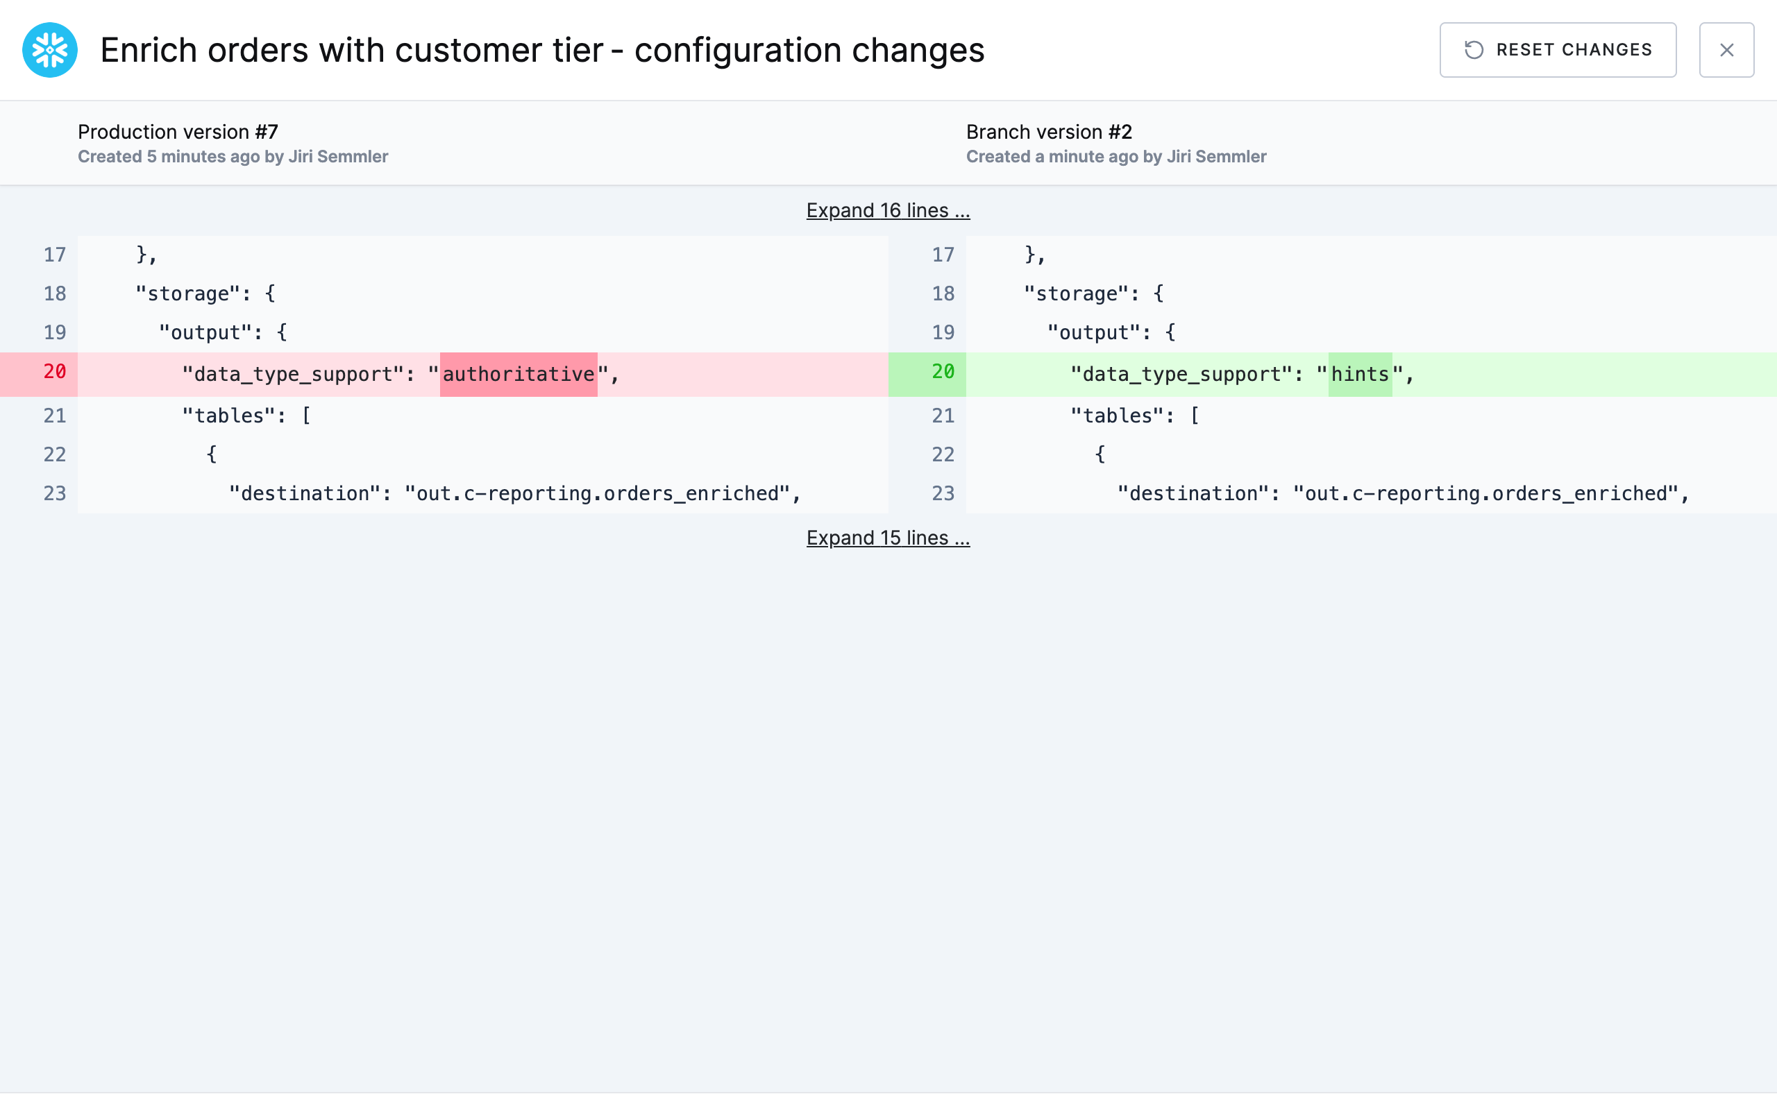Image resolution: width=1777 pixels, height=1110 pixels.
Task: Close the configuration changes dialog
Action: (1726, 50)
